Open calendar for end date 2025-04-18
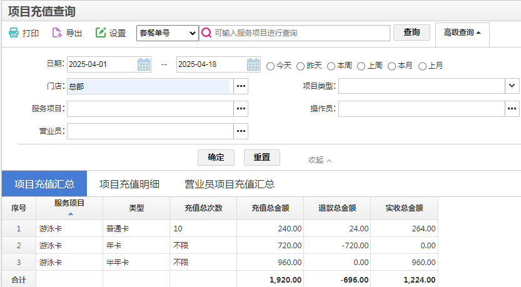This screenshot has height=287, width=521. point(253,64)
